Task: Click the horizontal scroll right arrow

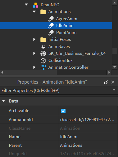Action: pos(109,72)
